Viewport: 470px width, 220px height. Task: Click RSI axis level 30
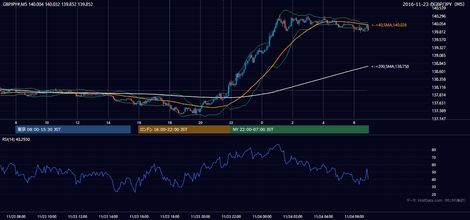pos(434,187)
